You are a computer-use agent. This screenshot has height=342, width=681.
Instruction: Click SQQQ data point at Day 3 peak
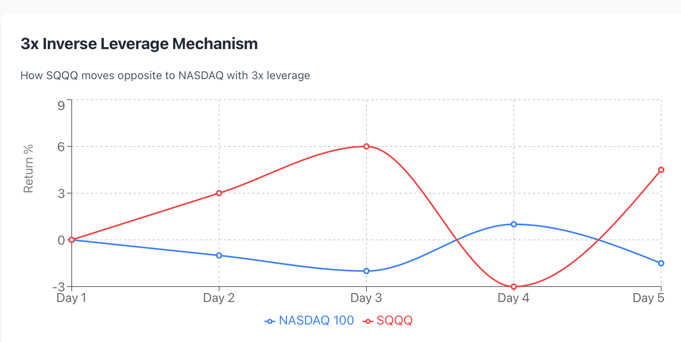(366, 146)
